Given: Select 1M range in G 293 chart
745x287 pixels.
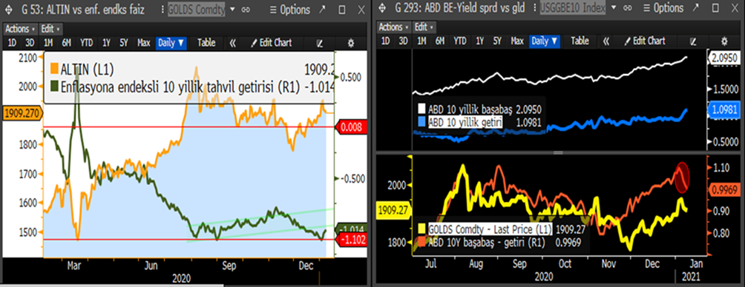Looking at the screenshot, I should coord(421,41).
